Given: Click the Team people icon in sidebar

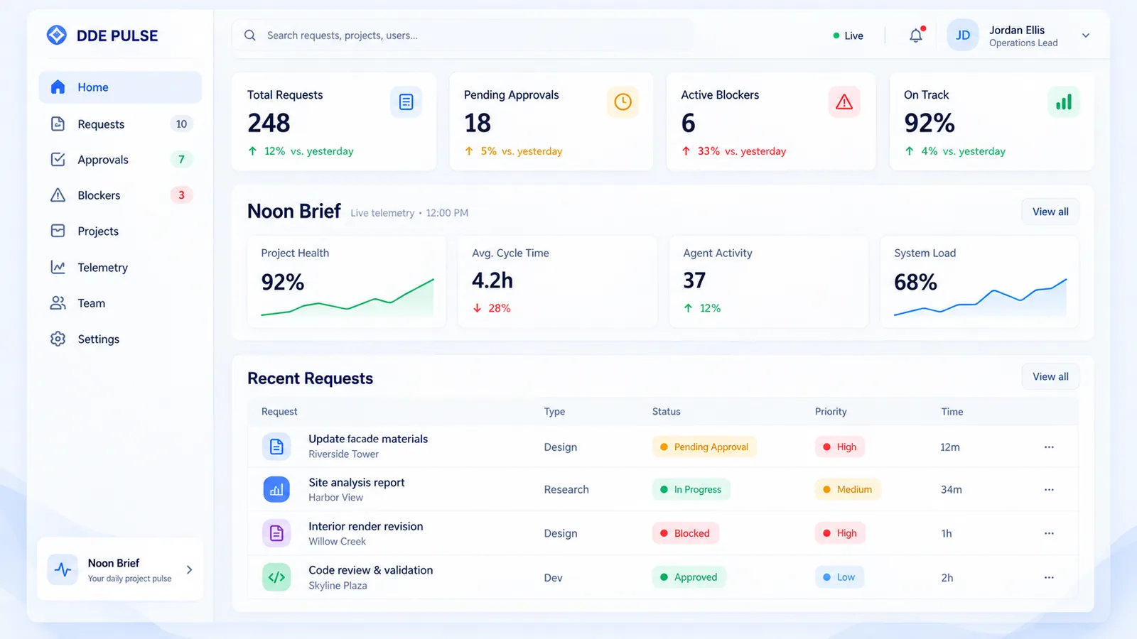Looking at the screenshot, I should point(58,303).
